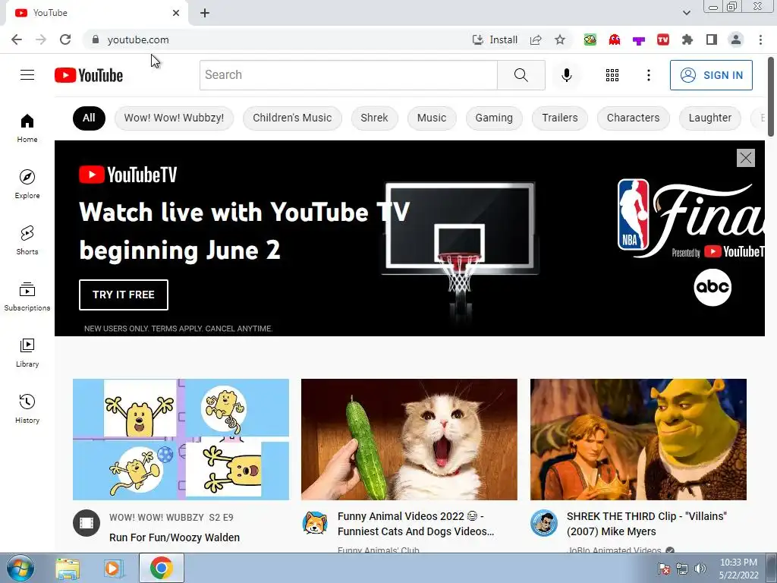Image resolution: width=777 pixels, height=583 pixels.
Task: Open the YouTube apps grid
Action: pos(612,75)
